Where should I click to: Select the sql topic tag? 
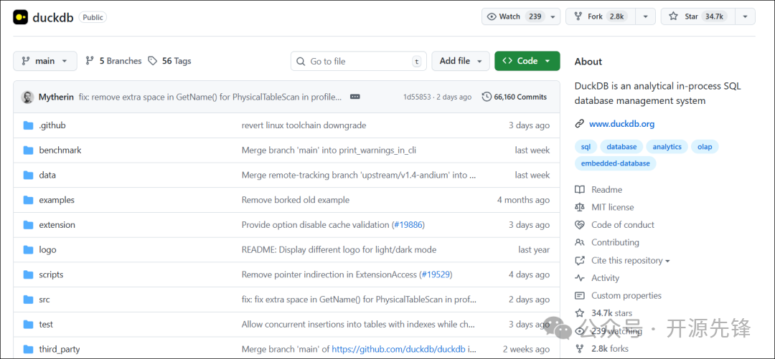(586, 147)
